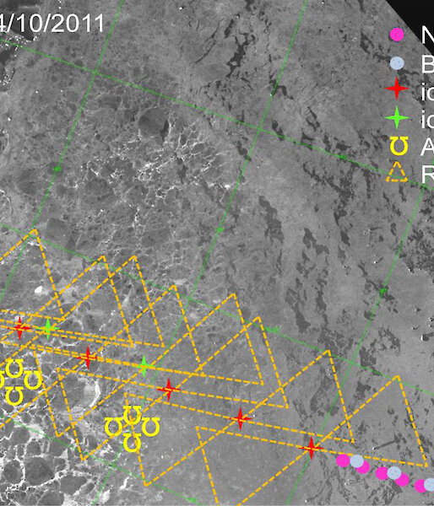
Task: Click the green star in the legend
Action: 397,117
